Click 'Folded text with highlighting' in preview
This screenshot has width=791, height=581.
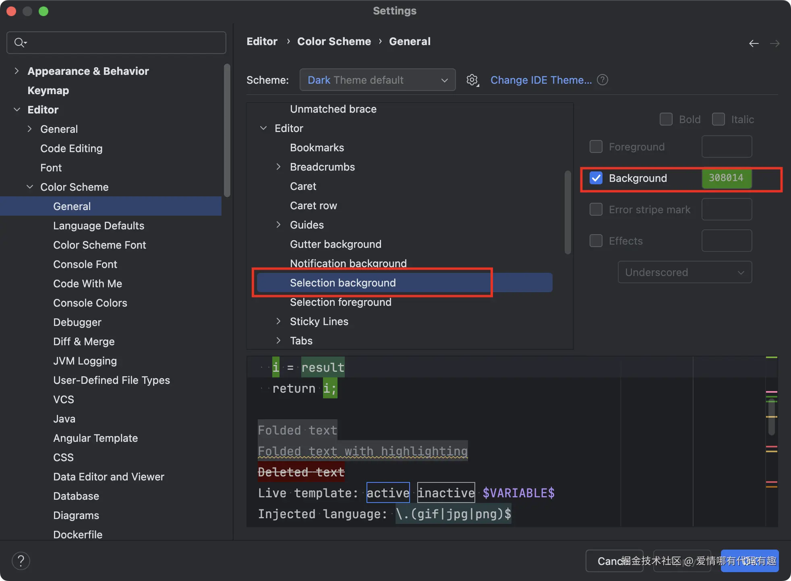[x=363, y=451]
